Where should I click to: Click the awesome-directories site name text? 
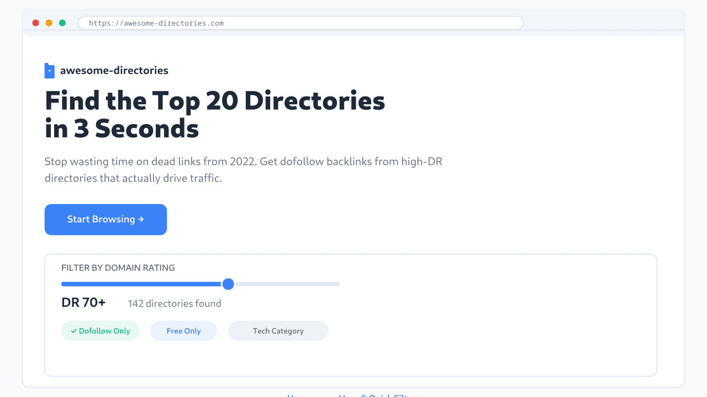pyautogui.click(x=114, y=70)
